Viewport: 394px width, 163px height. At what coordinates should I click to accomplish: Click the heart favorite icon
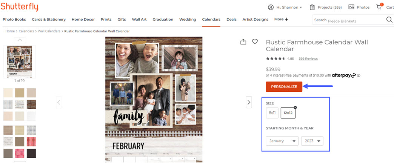[x=255, y=42]
